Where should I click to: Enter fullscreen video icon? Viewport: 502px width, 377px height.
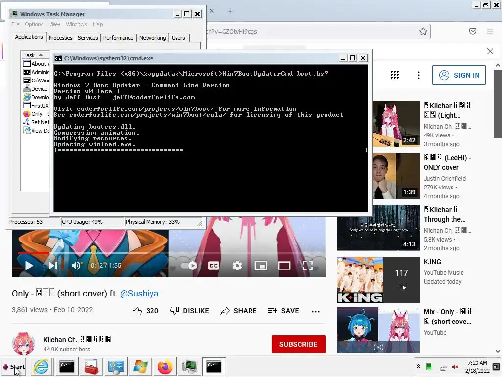(x=308, y=266)
